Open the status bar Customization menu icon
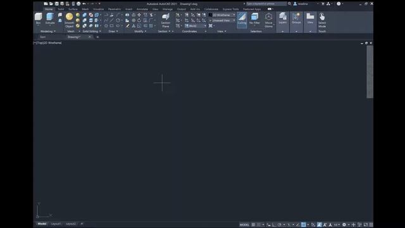Image resolution: width=405 pixels, height=228 pixels. point(371,225)
